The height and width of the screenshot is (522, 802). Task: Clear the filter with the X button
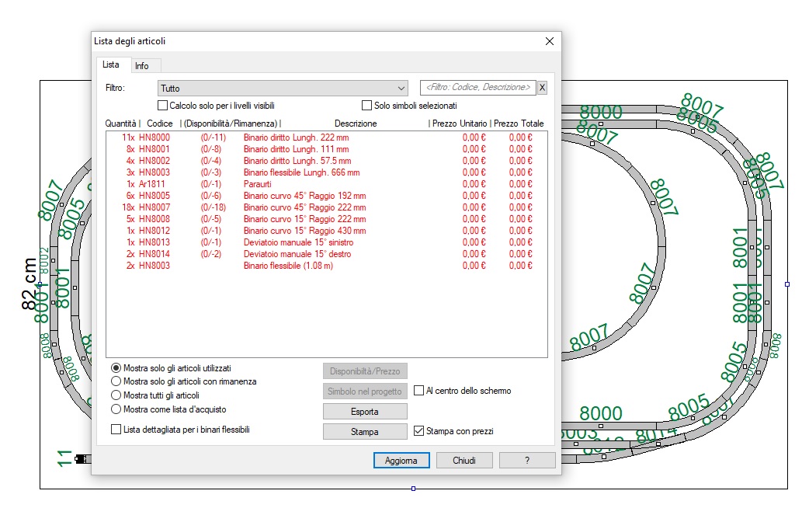click(542, 88)
